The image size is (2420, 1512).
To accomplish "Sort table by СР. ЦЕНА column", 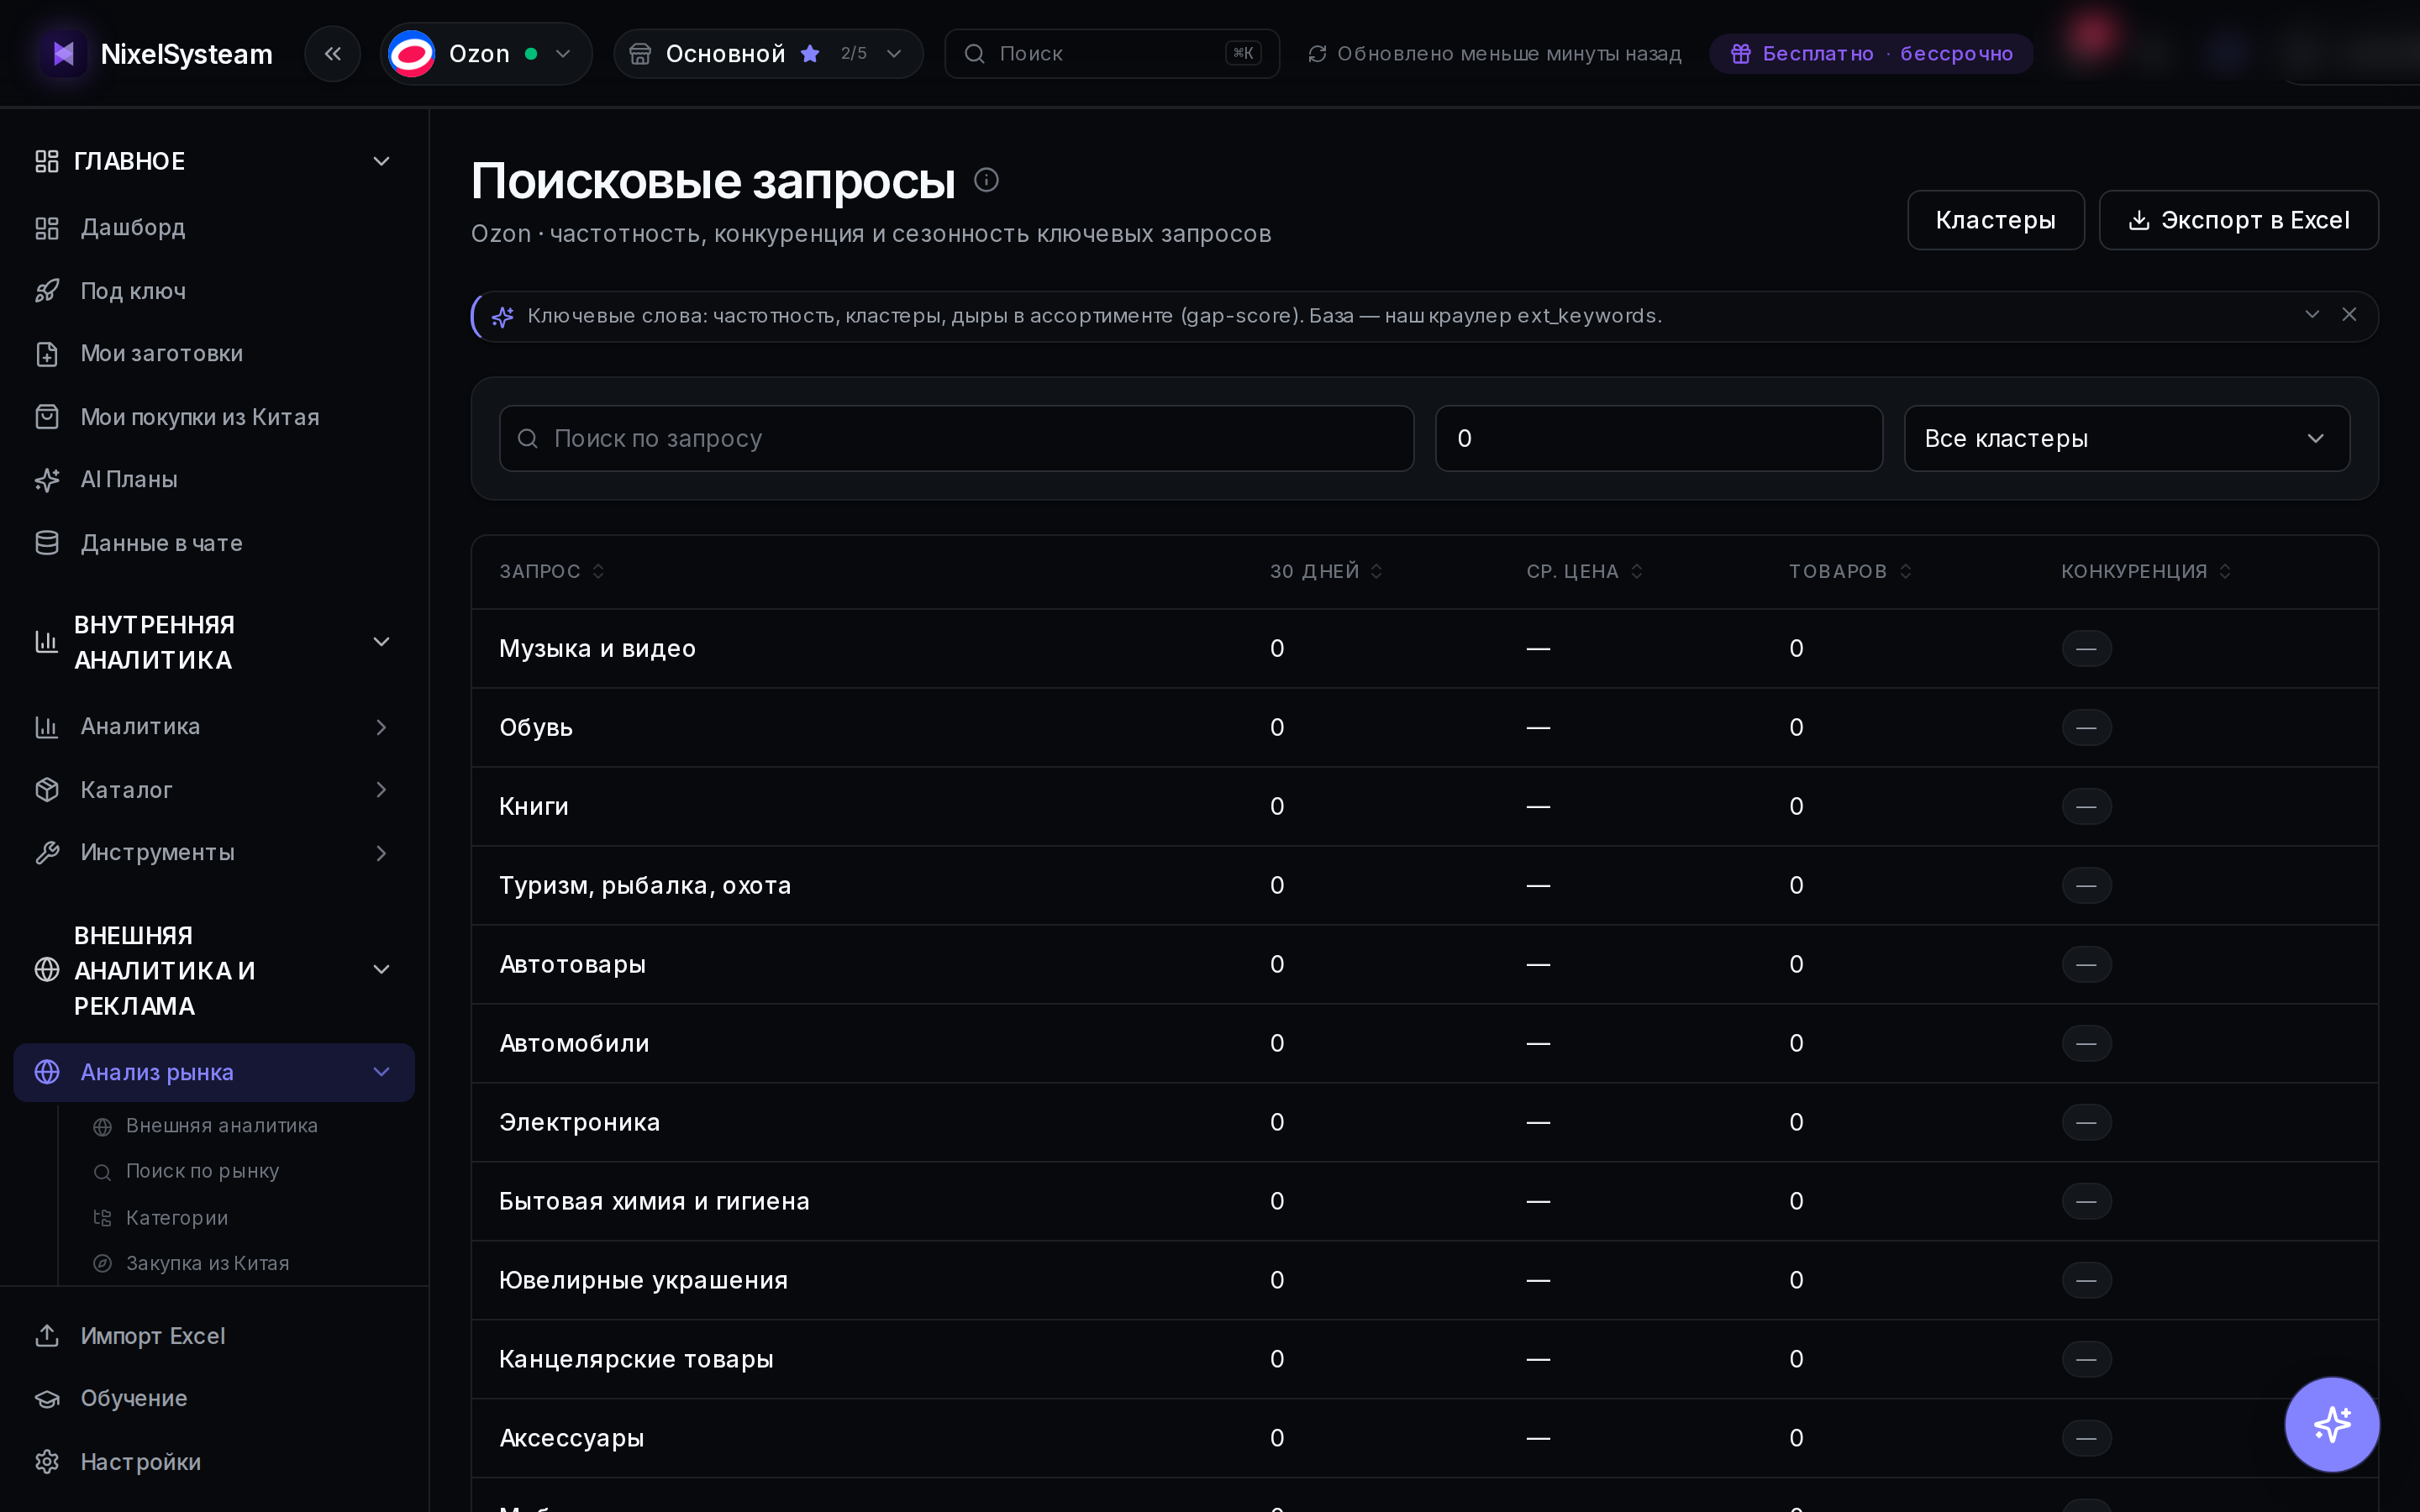I will 1585,571.
